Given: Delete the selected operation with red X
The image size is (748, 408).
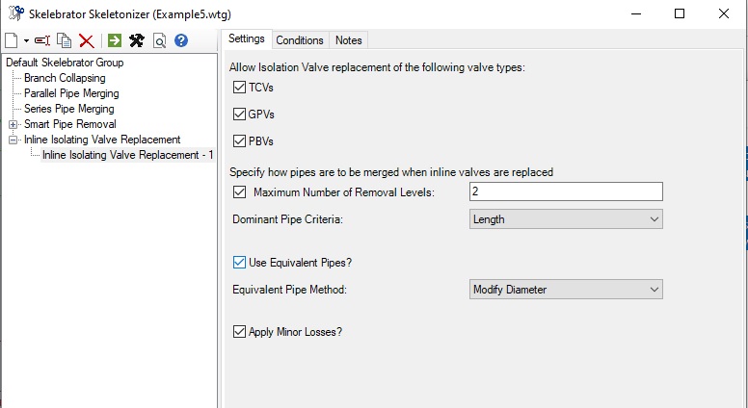Looking at the screenshot, I should [87, 40].
